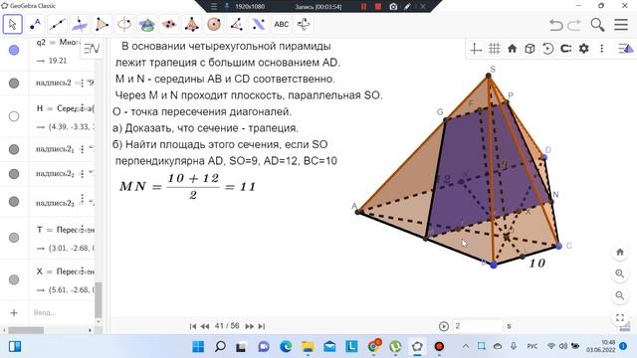Enter fullscreen mode
Screen dimensions: 637x358
tap(620, 317)
